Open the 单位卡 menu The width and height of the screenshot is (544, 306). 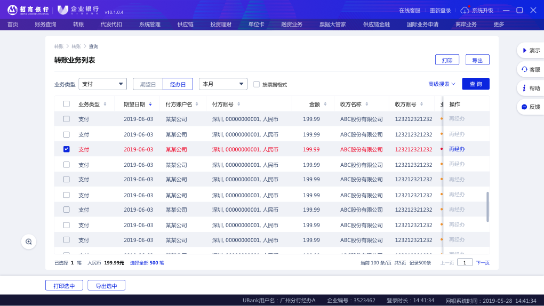click(x=257, y=25)
